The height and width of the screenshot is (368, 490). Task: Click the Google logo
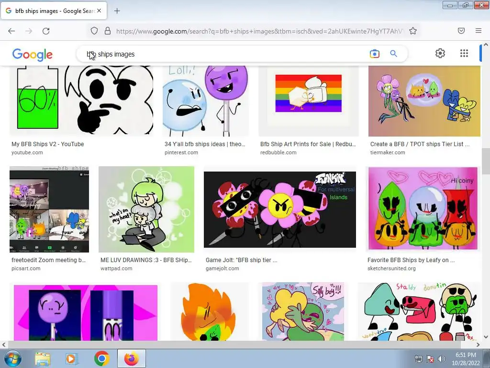pyautogui.click(x=33, y=55)
